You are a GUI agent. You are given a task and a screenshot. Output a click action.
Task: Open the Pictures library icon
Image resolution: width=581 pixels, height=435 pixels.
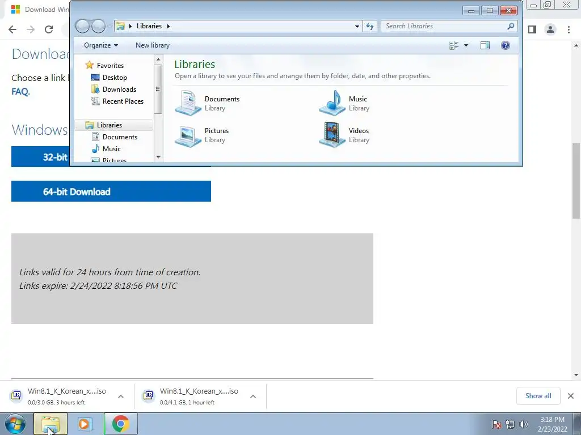188,135
